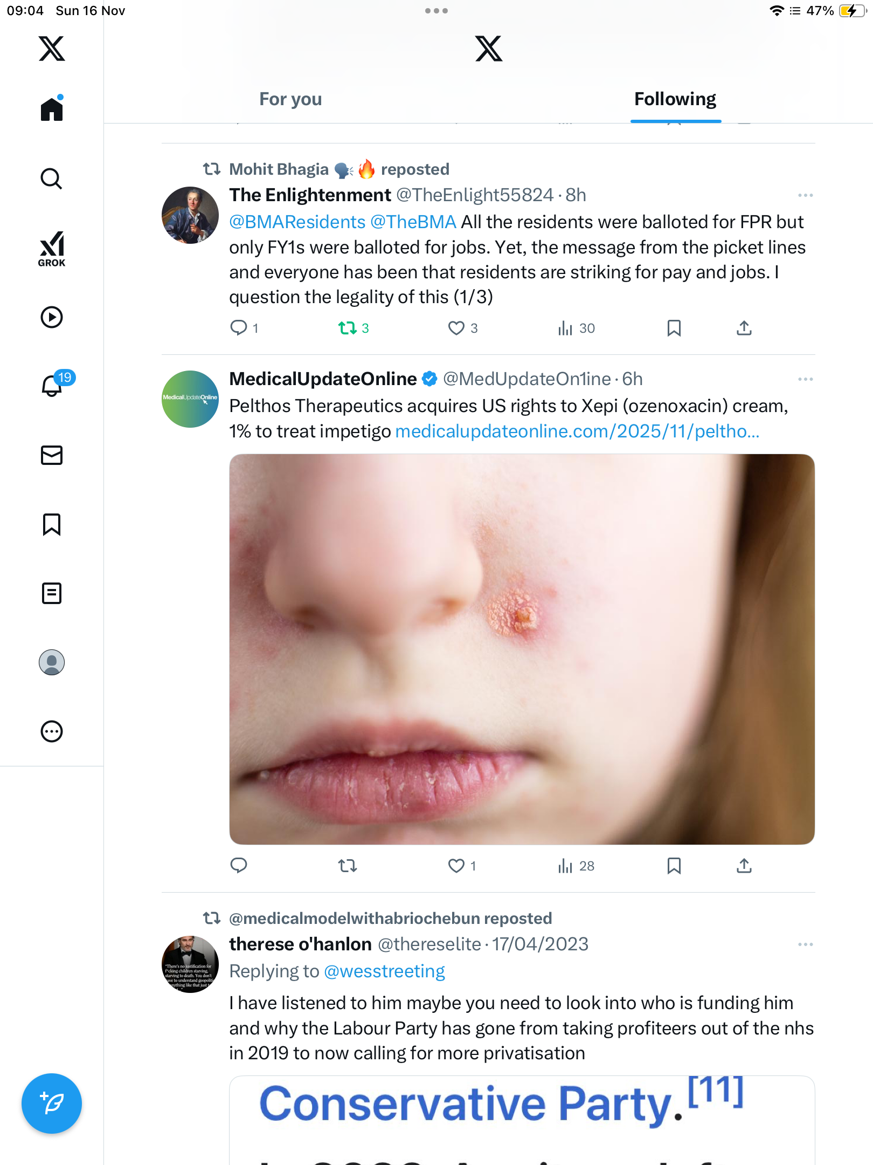Switch to the For you tab
This screenshot has width=873, height=1165.
(290, 99)
